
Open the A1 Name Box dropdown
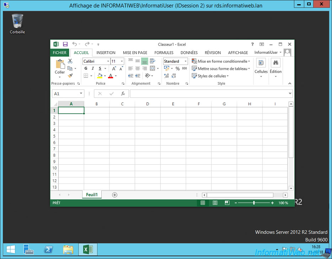81,93
